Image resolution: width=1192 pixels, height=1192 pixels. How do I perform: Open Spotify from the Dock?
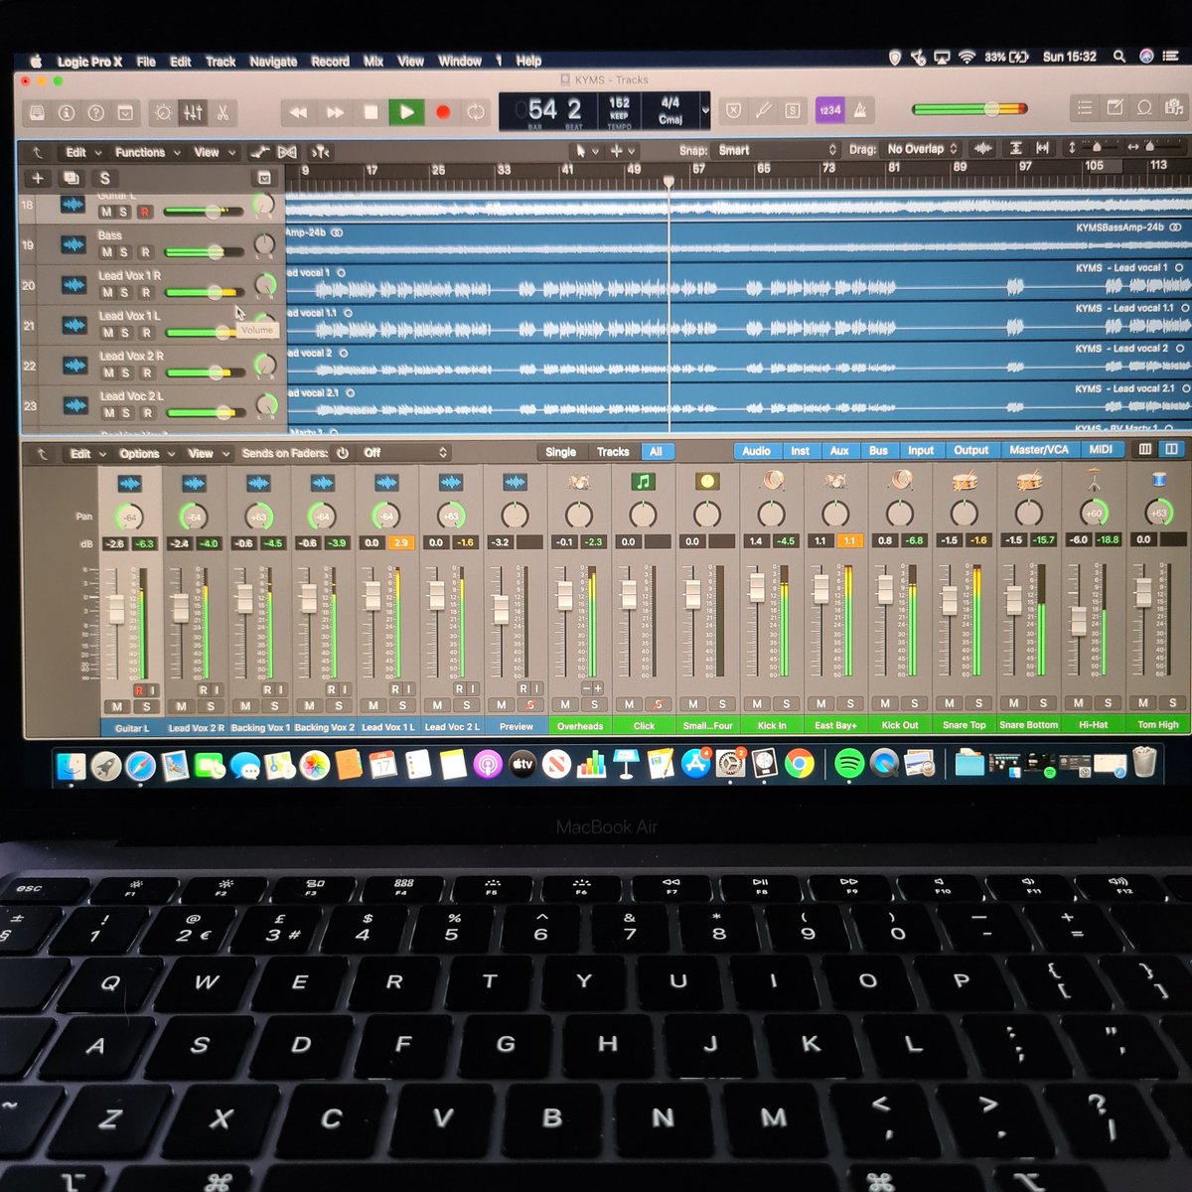coord(848,763)
